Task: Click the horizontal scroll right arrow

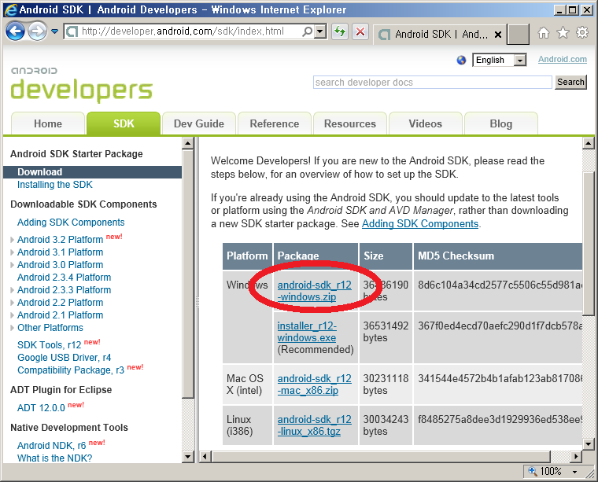Action: pyautogui.click(x=575, y=456)
